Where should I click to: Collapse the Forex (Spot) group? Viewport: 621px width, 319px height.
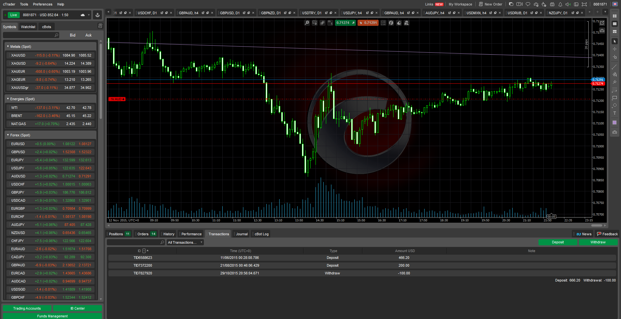click(8, 135)
